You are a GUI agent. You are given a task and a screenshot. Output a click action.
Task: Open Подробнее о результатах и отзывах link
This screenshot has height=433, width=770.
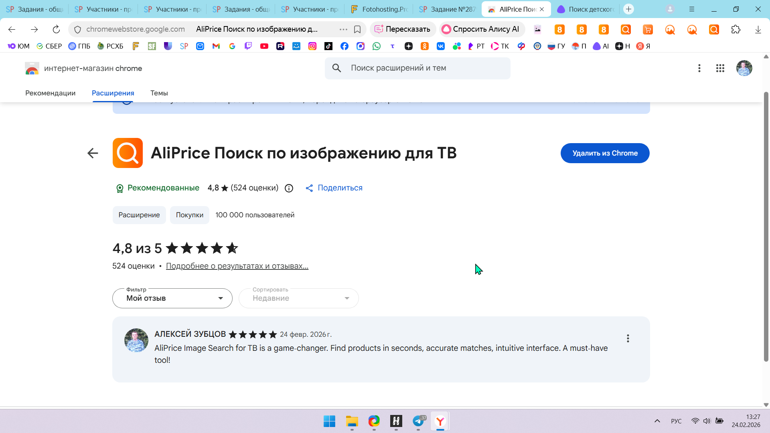coord(237,266)
